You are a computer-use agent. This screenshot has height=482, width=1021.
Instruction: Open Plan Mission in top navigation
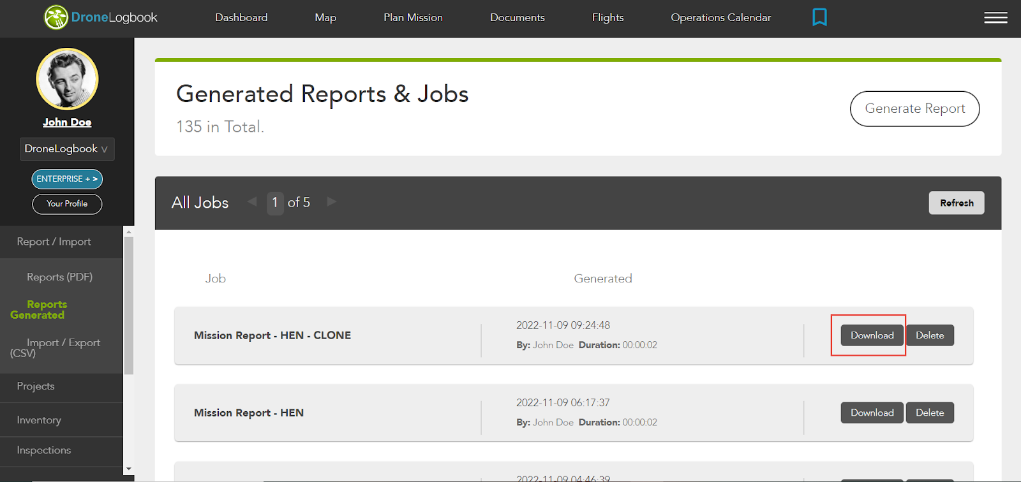coord(413,17)
